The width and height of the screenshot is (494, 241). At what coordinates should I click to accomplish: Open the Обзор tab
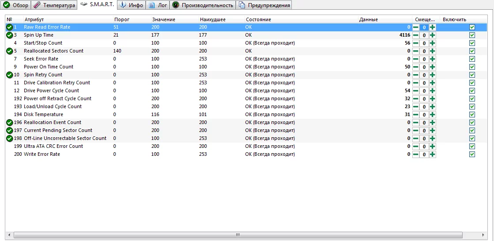point(15,5)
